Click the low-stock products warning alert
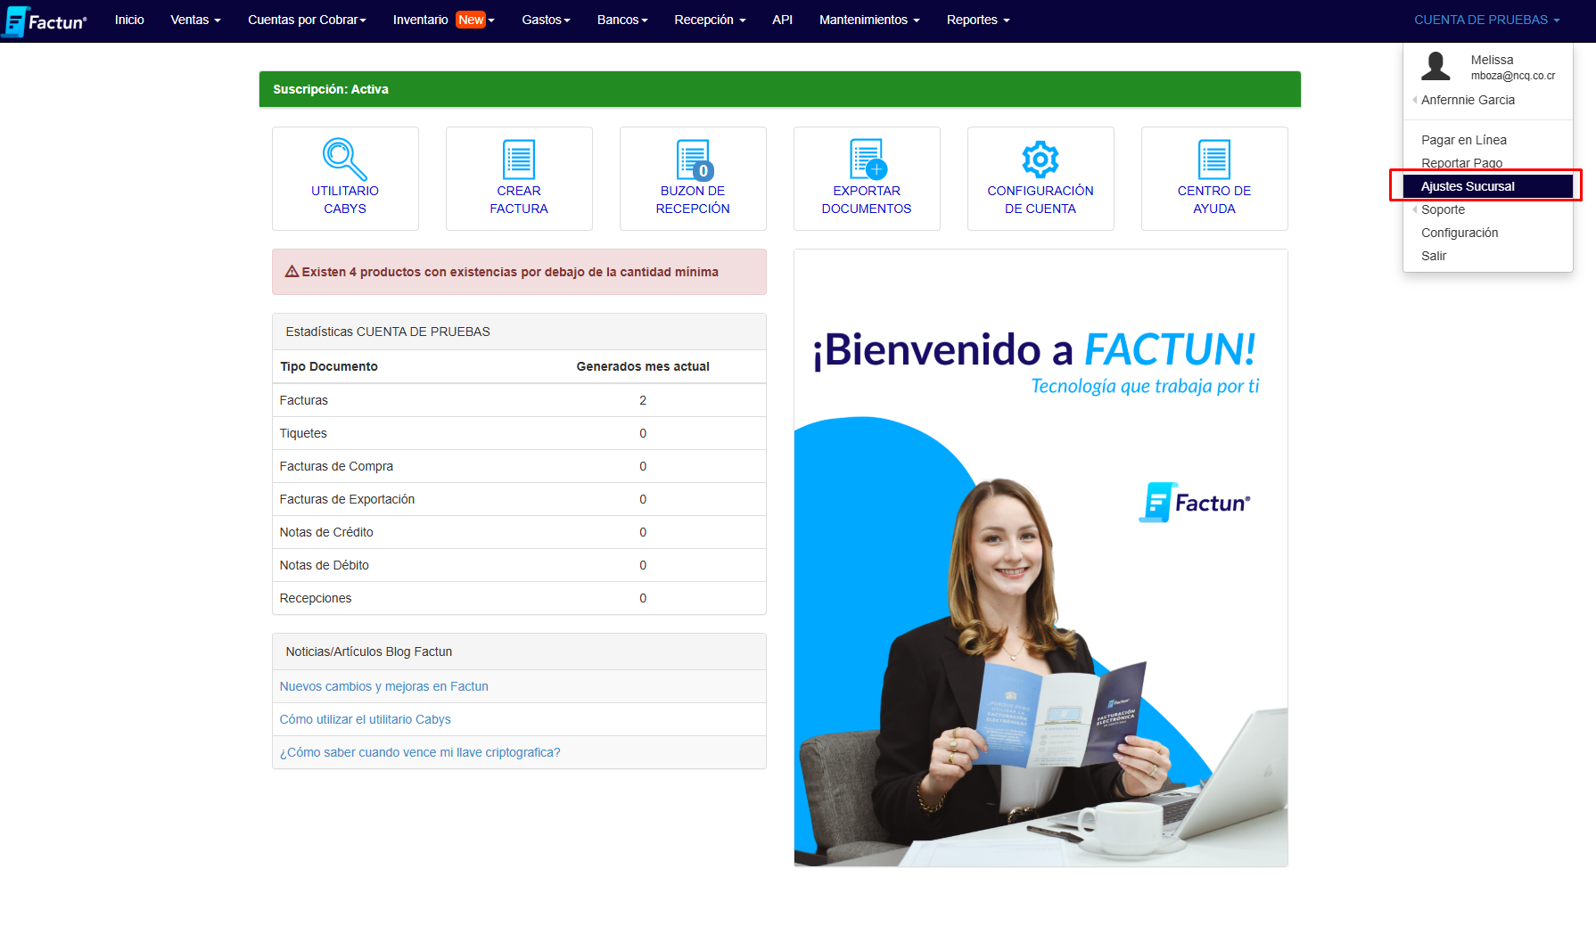Screen dimensions: 1596x926 (519, 272)
